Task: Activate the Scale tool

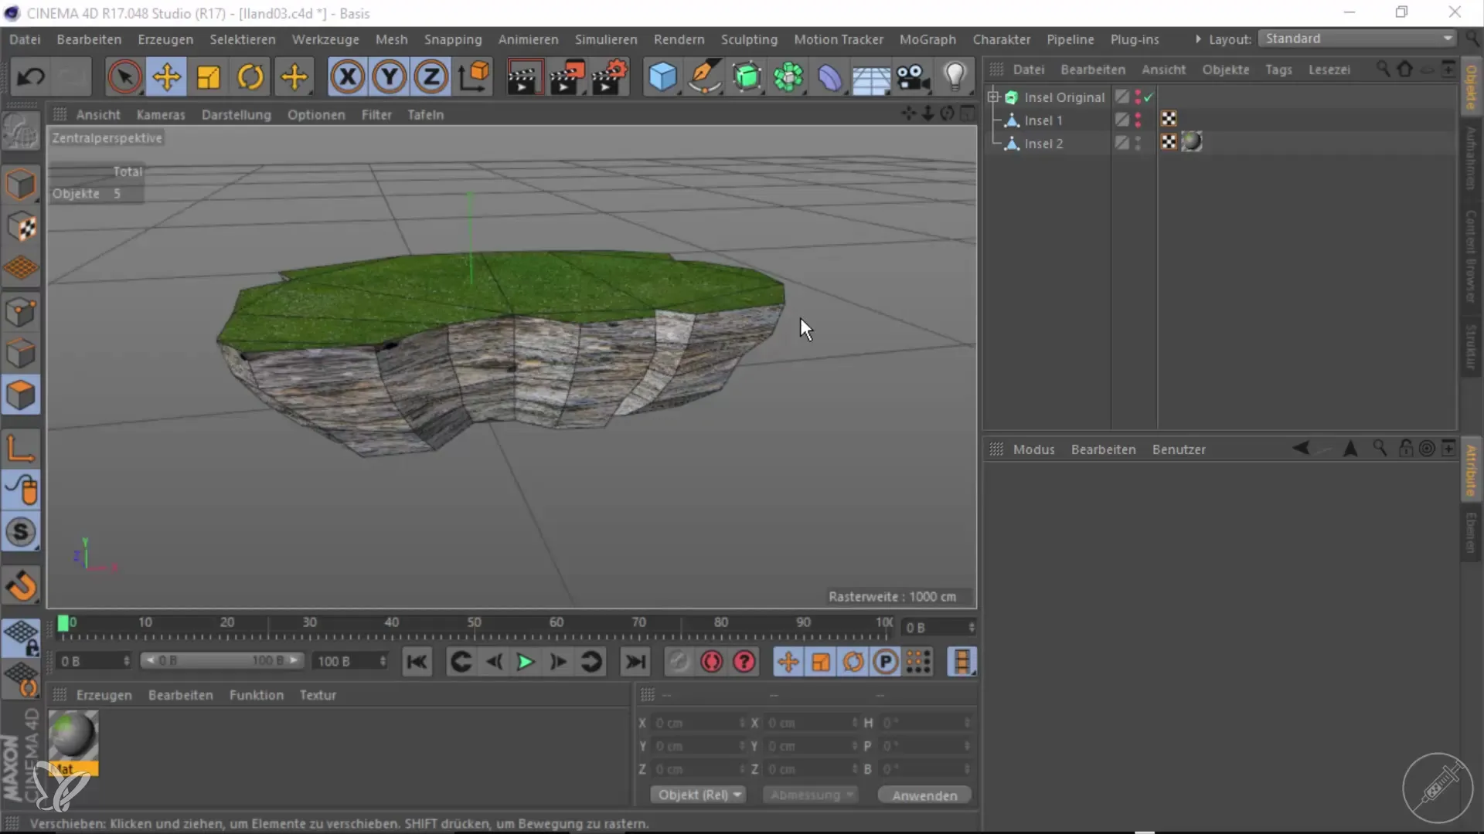Action: pos(208,76)
